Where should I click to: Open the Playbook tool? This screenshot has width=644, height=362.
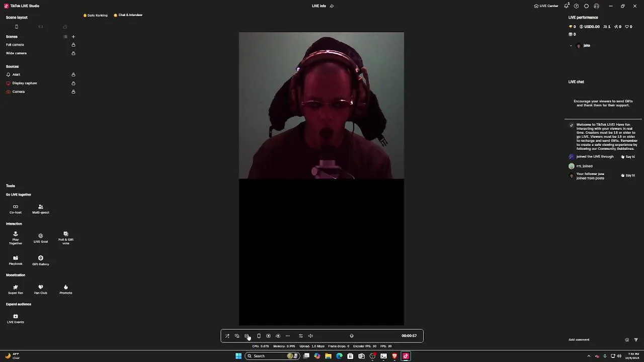[16, 260]
